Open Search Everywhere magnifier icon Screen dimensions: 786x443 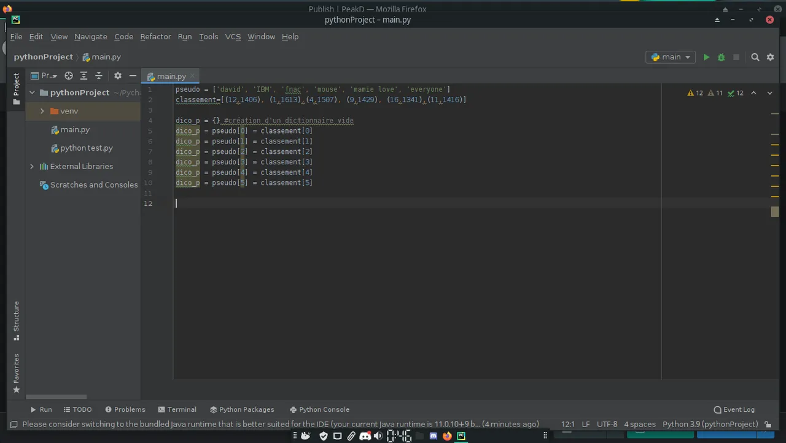[x=755, y=57]
